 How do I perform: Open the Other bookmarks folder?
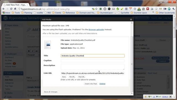pos(165,13)
